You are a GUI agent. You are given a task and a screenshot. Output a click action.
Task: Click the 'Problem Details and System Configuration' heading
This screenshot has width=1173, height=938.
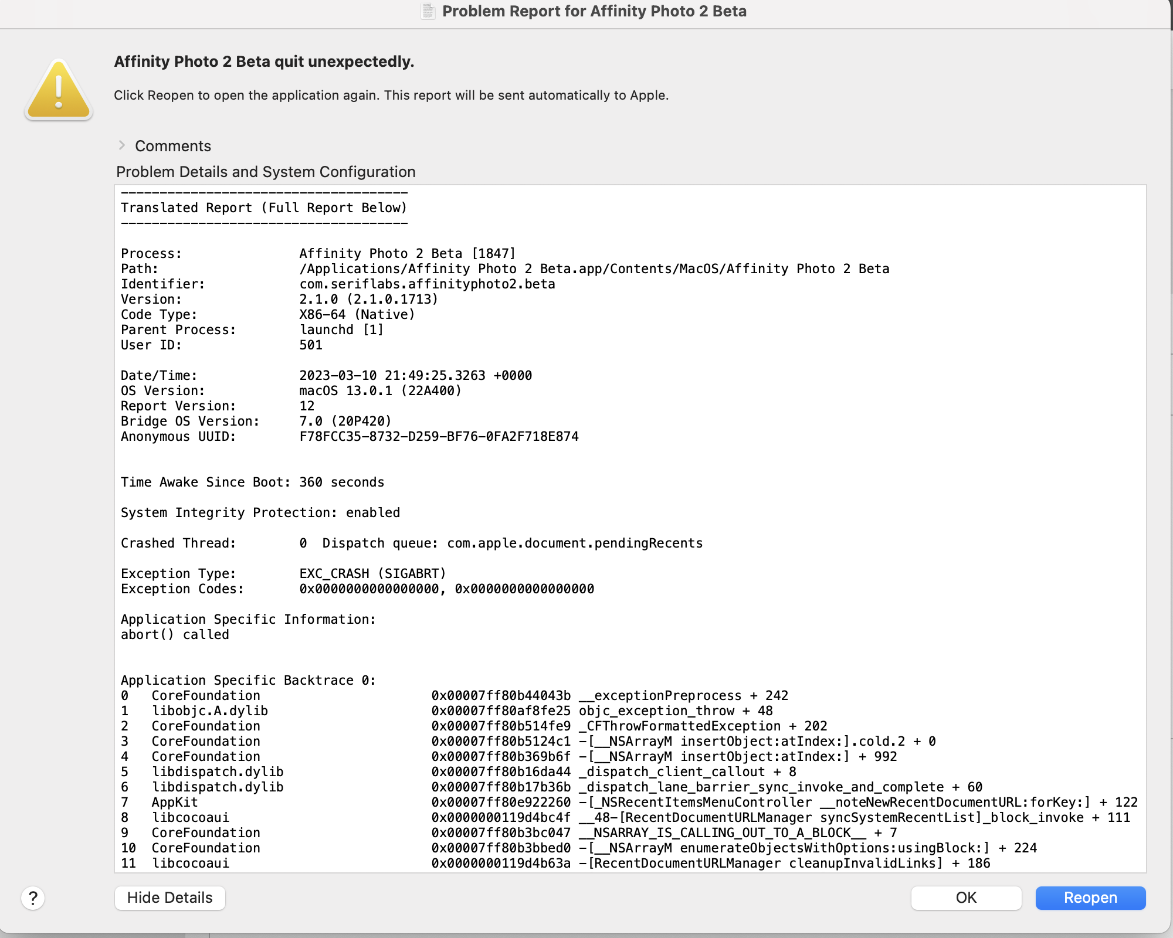266,172
